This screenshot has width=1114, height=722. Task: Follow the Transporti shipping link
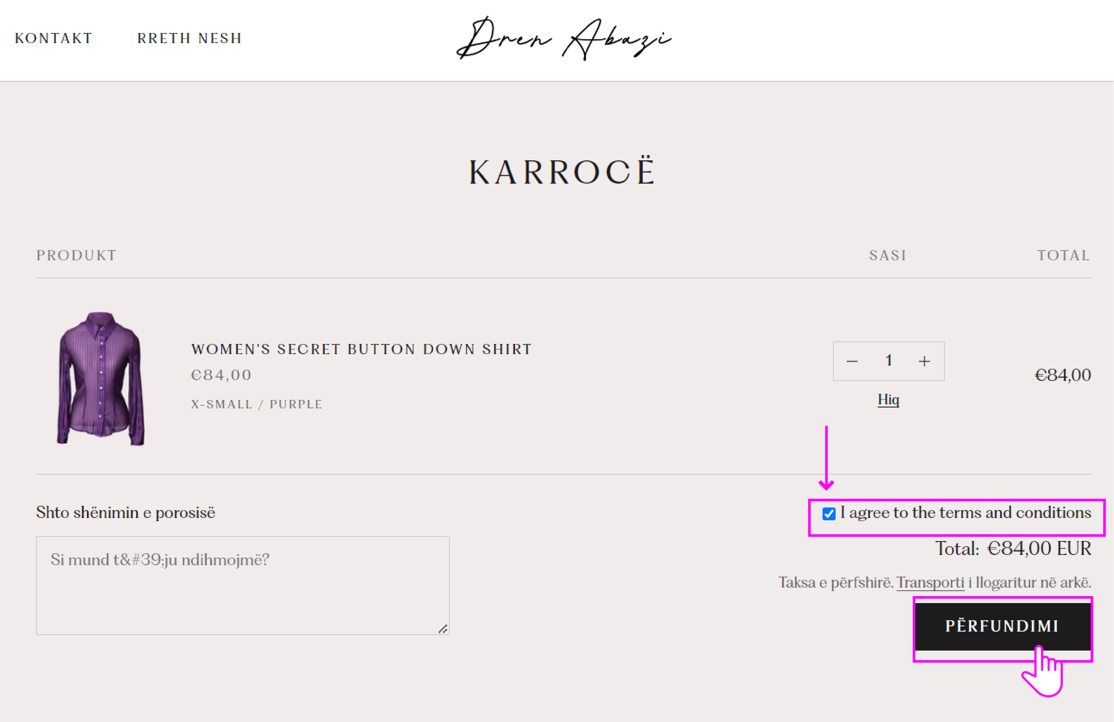930,582
